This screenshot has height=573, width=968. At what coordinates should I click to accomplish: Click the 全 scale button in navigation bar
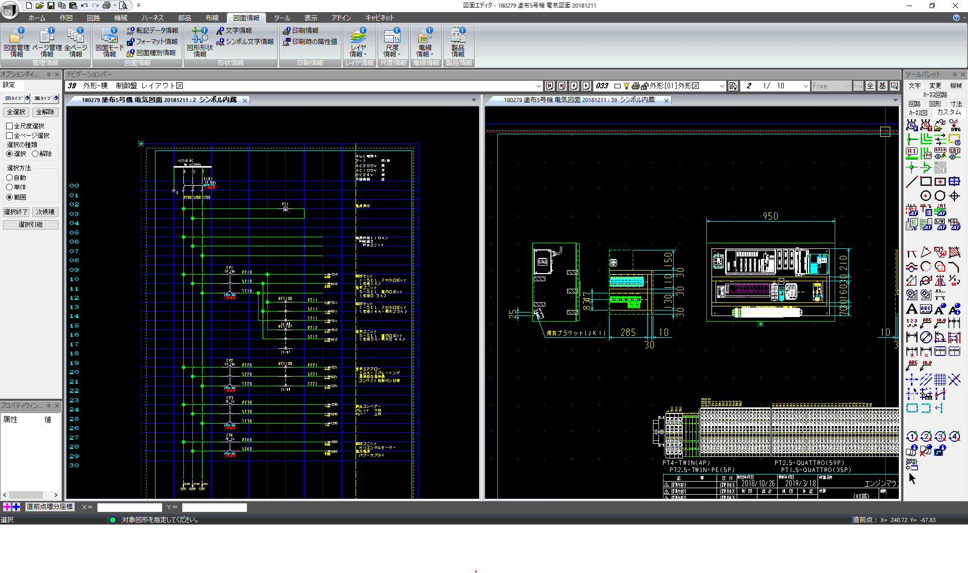[x=870, y=86]
